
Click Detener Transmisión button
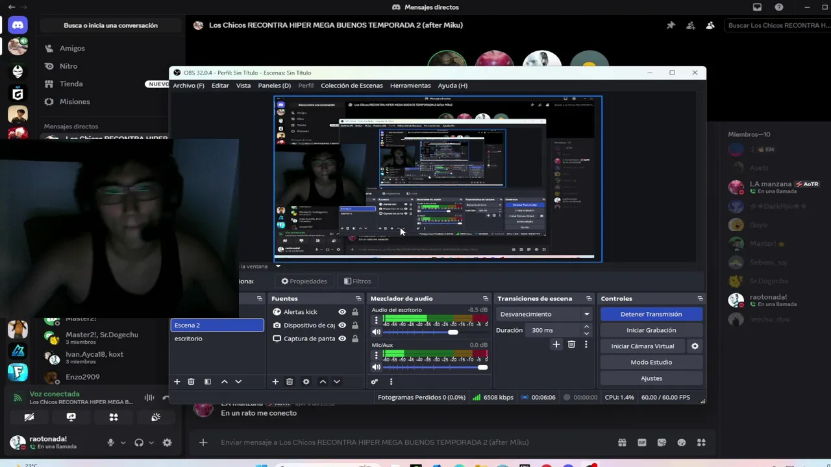point(651,314)
